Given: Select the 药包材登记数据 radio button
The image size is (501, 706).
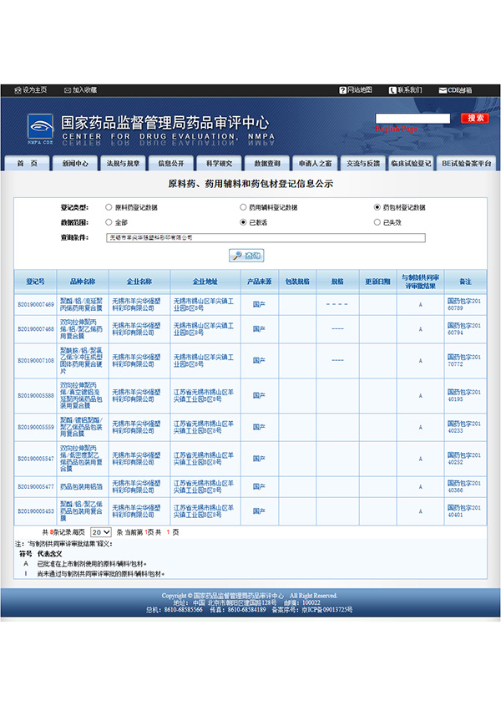Looking at the screenshot, I should pos(377,207).
